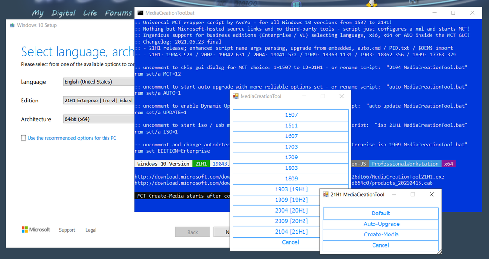
Task: Open the Edition dropdown
Action: pyautogui.click(x=99, y=100)
